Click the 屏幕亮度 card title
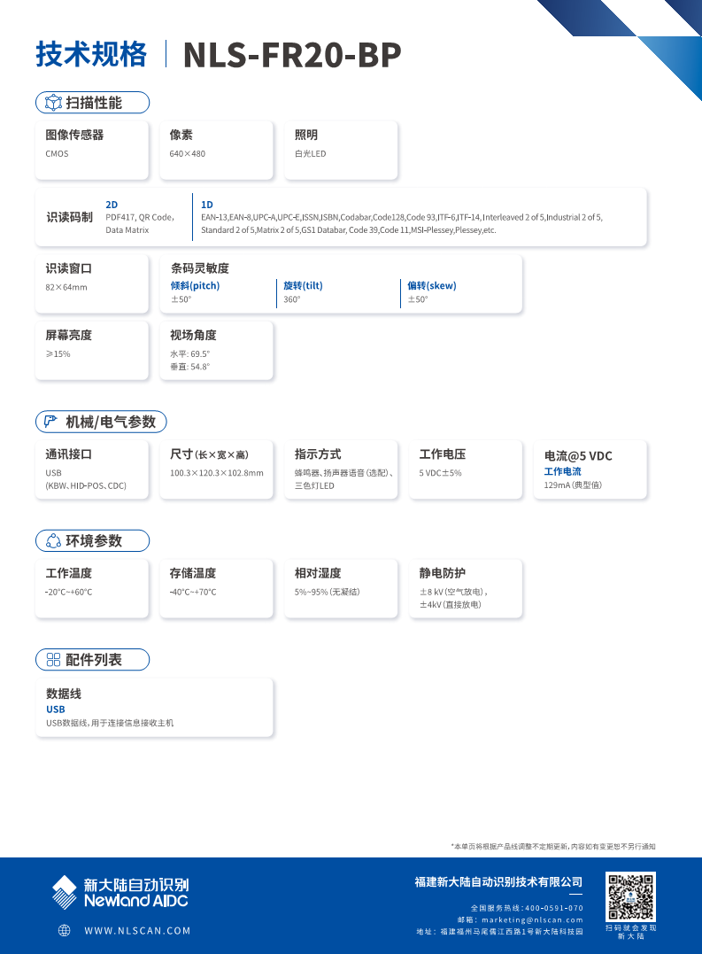The image size is (702, 954). [69, 335]
